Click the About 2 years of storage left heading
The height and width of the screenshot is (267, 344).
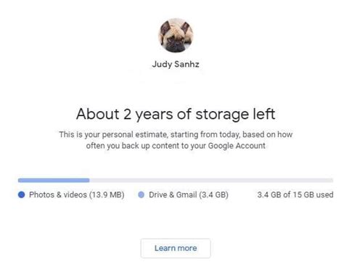click(176, 114)
